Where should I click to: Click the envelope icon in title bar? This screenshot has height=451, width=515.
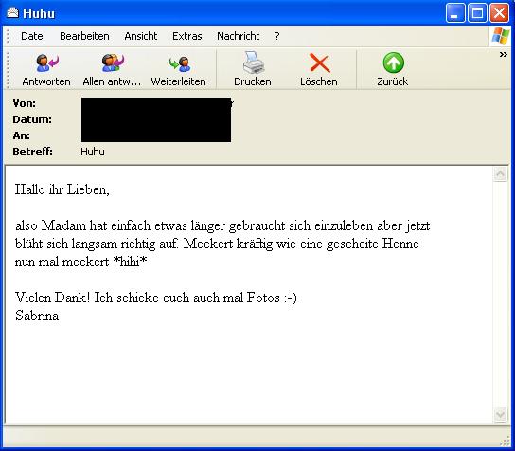tap(12, 13)
